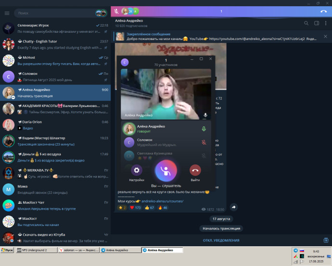This screenshot has width=332, height=266.
Task: Raise hand with the big round button
Action: click(166, 171)
